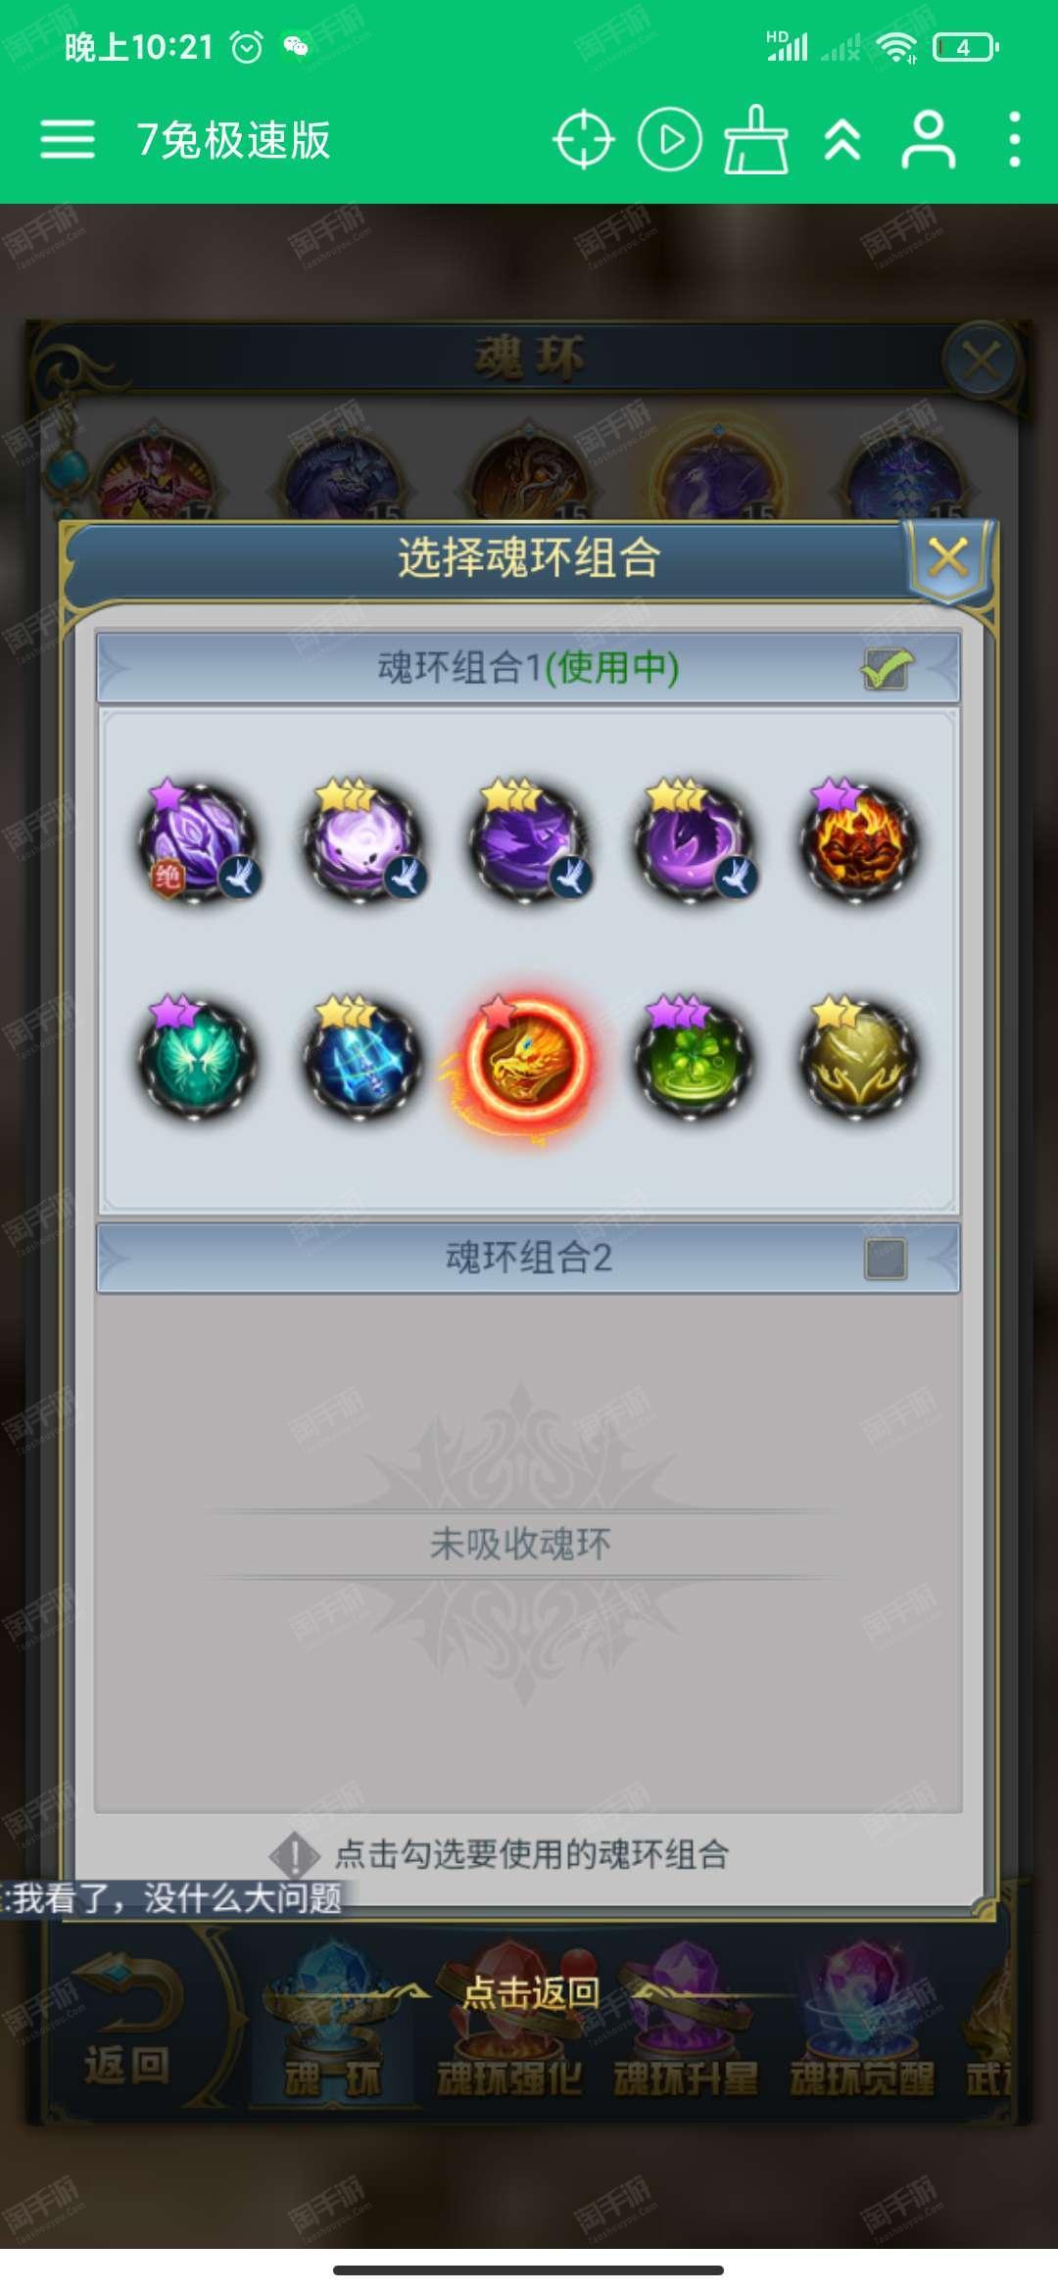The image size is (1058, 2292).
Task: Open the hamburger menu in green toolbar
Action: [68, 139]
